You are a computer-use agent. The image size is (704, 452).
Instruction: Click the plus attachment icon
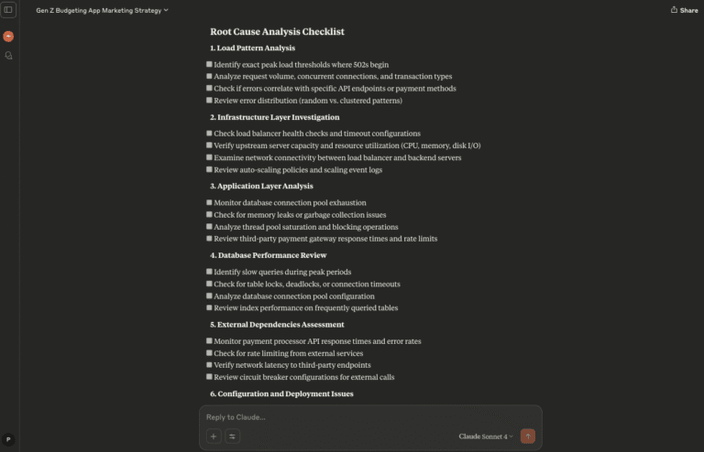[x=214, y=436]
